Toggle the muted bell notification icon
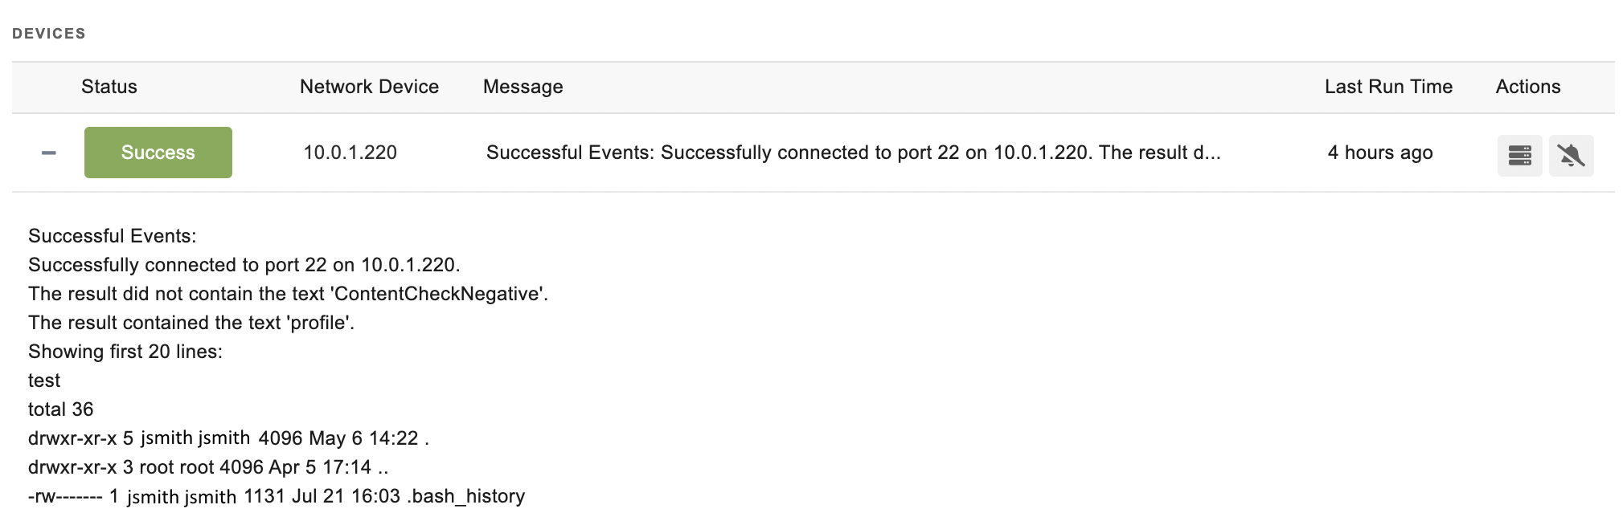The width and height of the screenshot is (1623, 517). coord(1571,156)
